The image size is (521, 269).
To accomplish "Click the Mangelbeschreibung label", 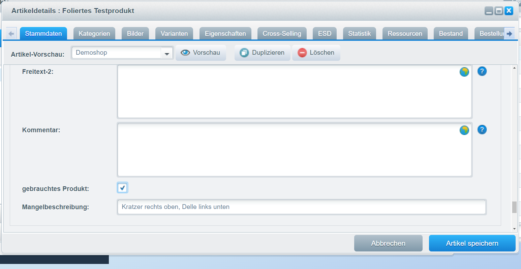I will [56, 207].
